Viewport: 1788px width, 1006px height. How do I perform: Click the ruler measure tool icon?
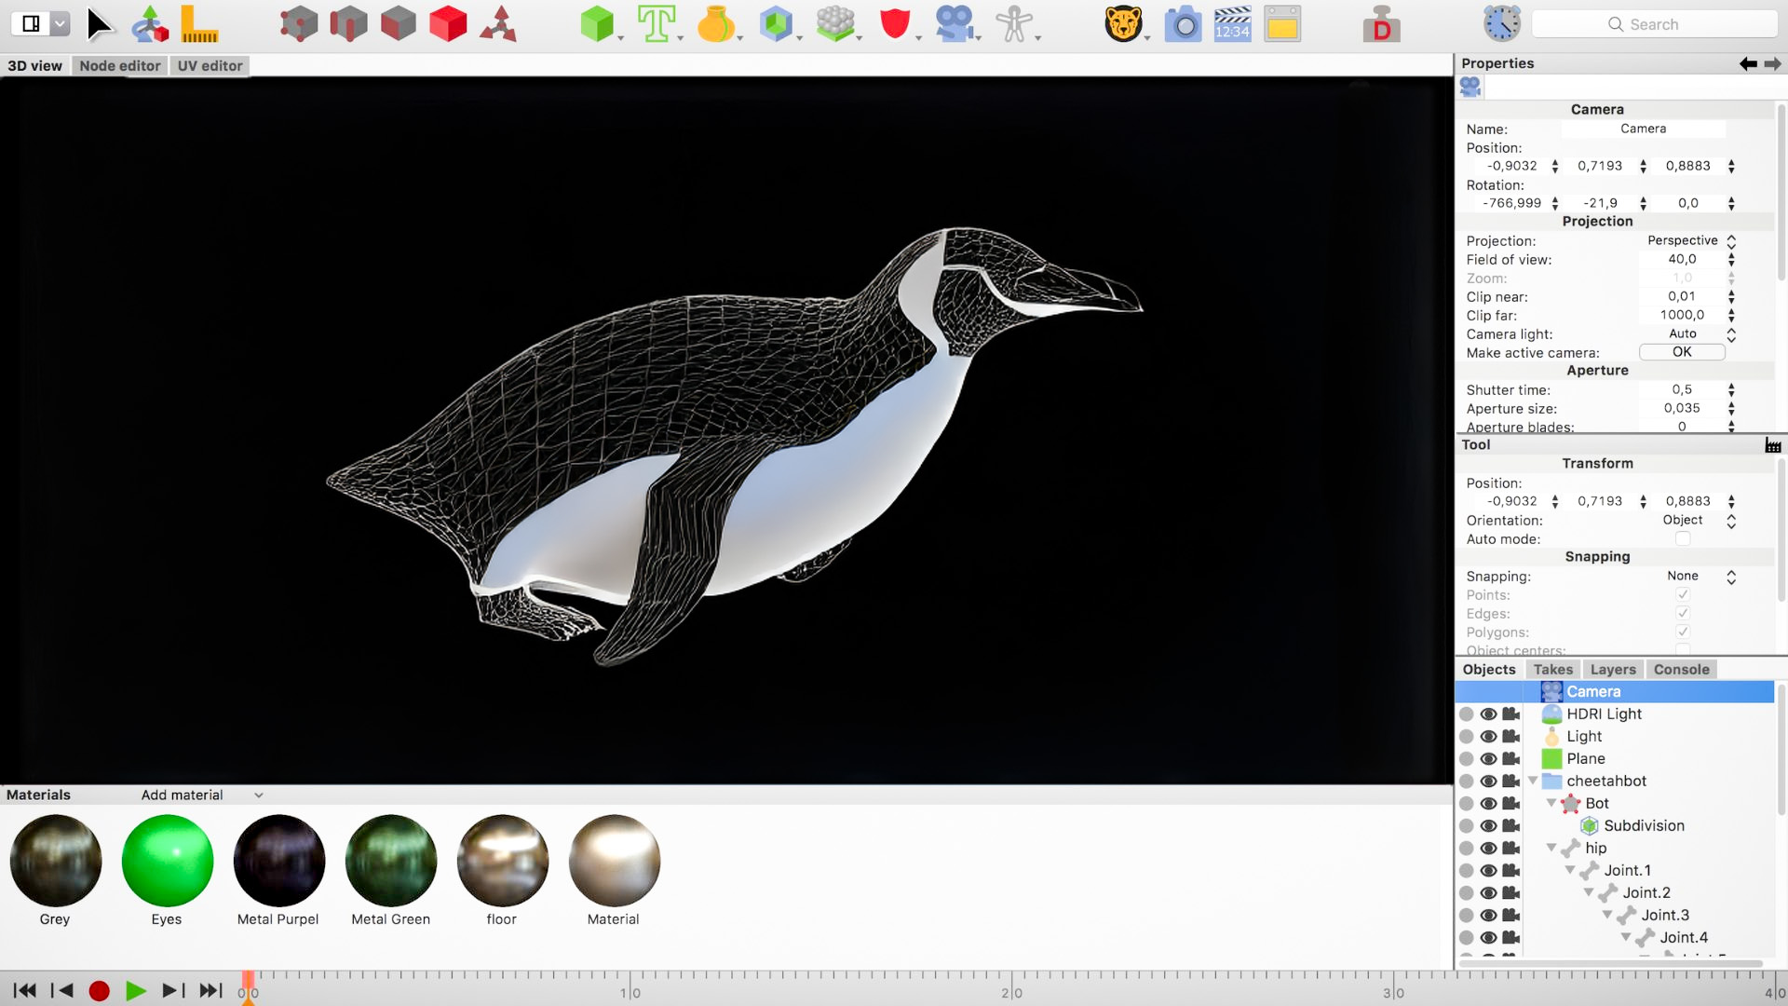click(198, 24)
